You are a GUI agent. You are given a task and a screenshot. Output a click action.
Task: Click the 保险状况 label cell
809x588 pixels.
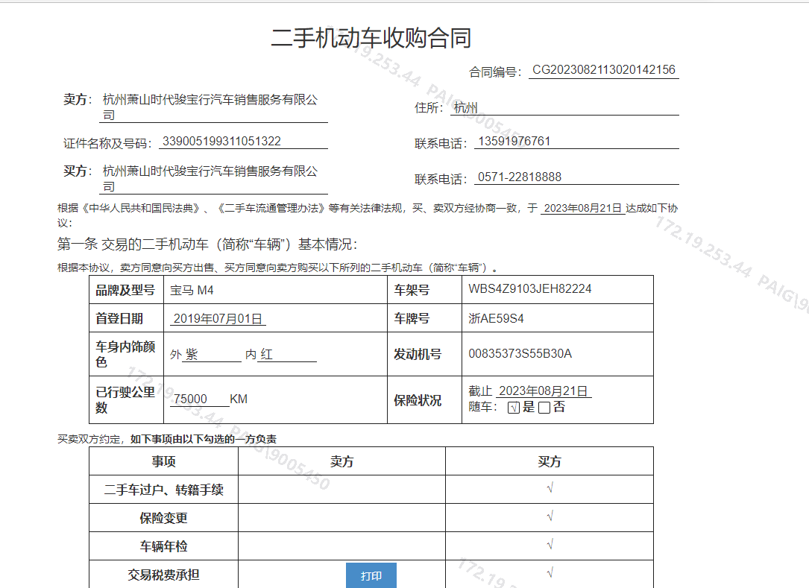pos(424,400)
